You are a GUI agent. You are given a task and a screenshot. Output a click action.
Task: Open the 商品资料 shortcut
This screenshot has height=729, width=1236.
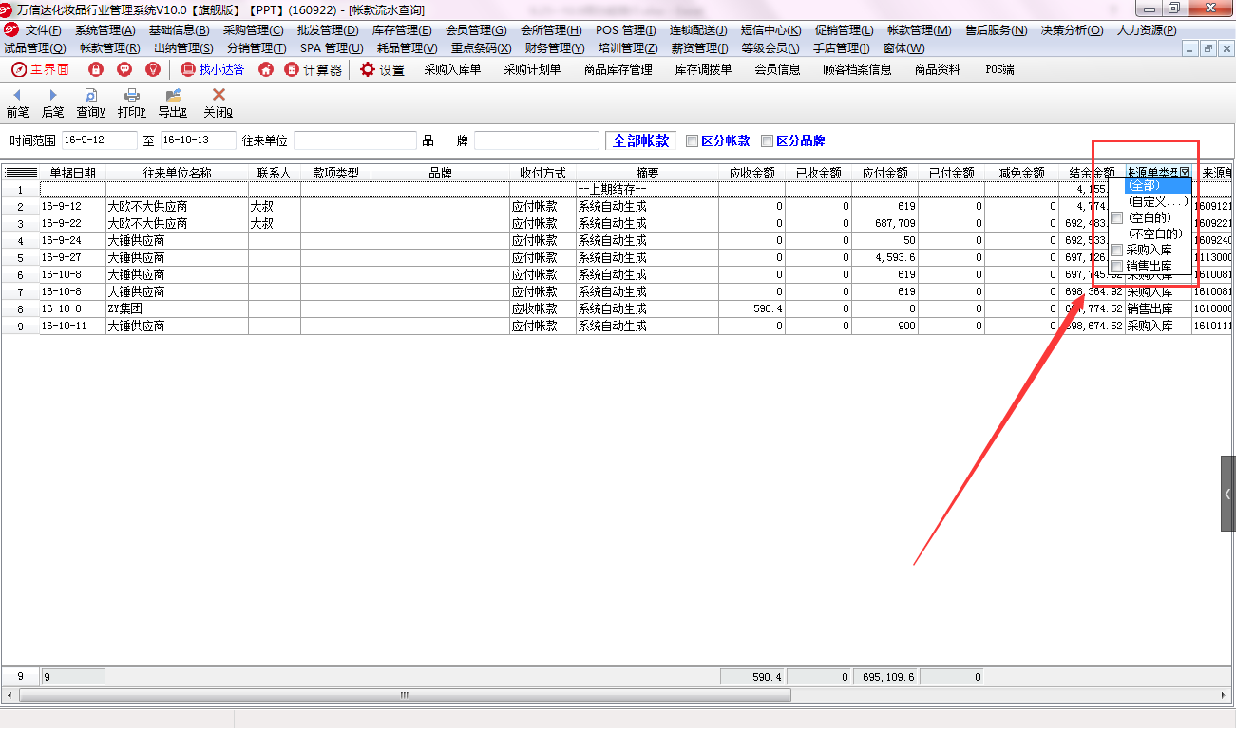click(x=937, y=69)
